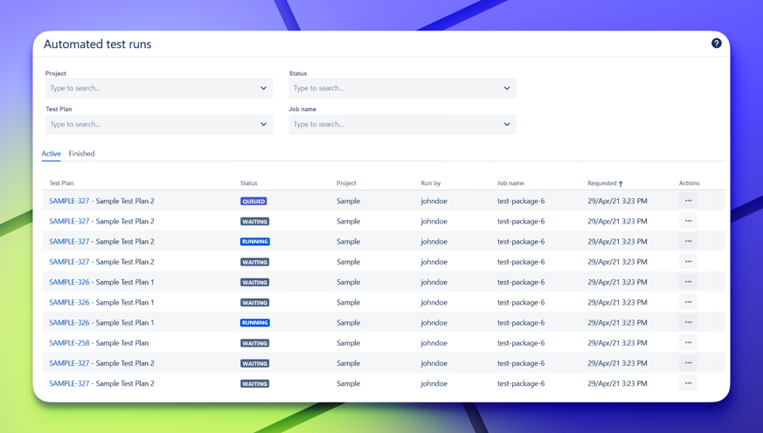Click the Job name column header
Viewport: 763px width, 433px height.
(x=510, y=183)
